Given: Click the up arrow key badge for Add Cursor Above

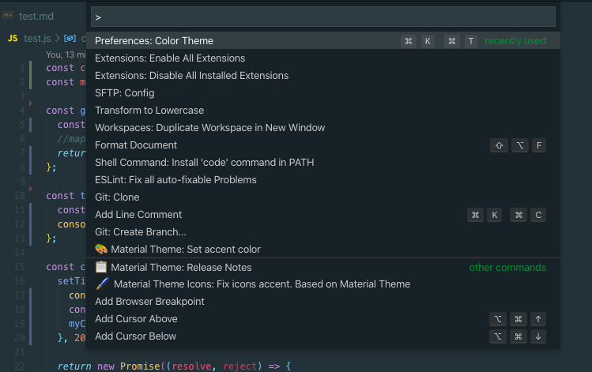Looking at the screenshot, I should click(538, 319).
